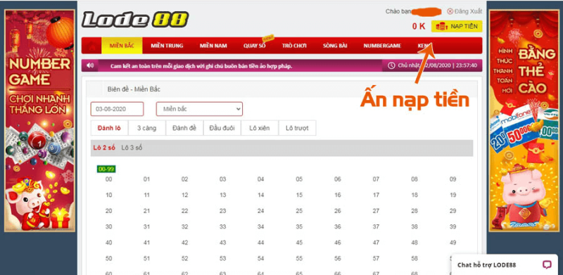Open the MIỀN TRUNG menu

pyautogui.click(x=167, y=46)
